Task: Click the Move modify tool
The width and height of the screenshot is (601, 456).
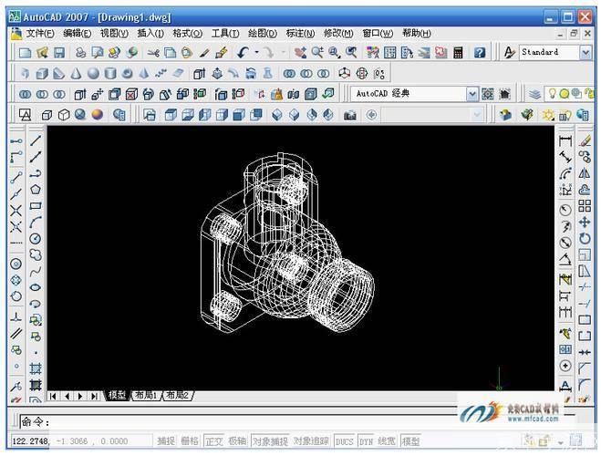Action: click(585, 223)
